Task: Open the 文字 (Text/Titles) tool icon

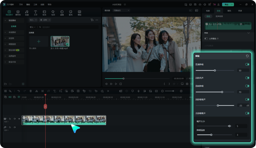Action: tap(35, 13)
